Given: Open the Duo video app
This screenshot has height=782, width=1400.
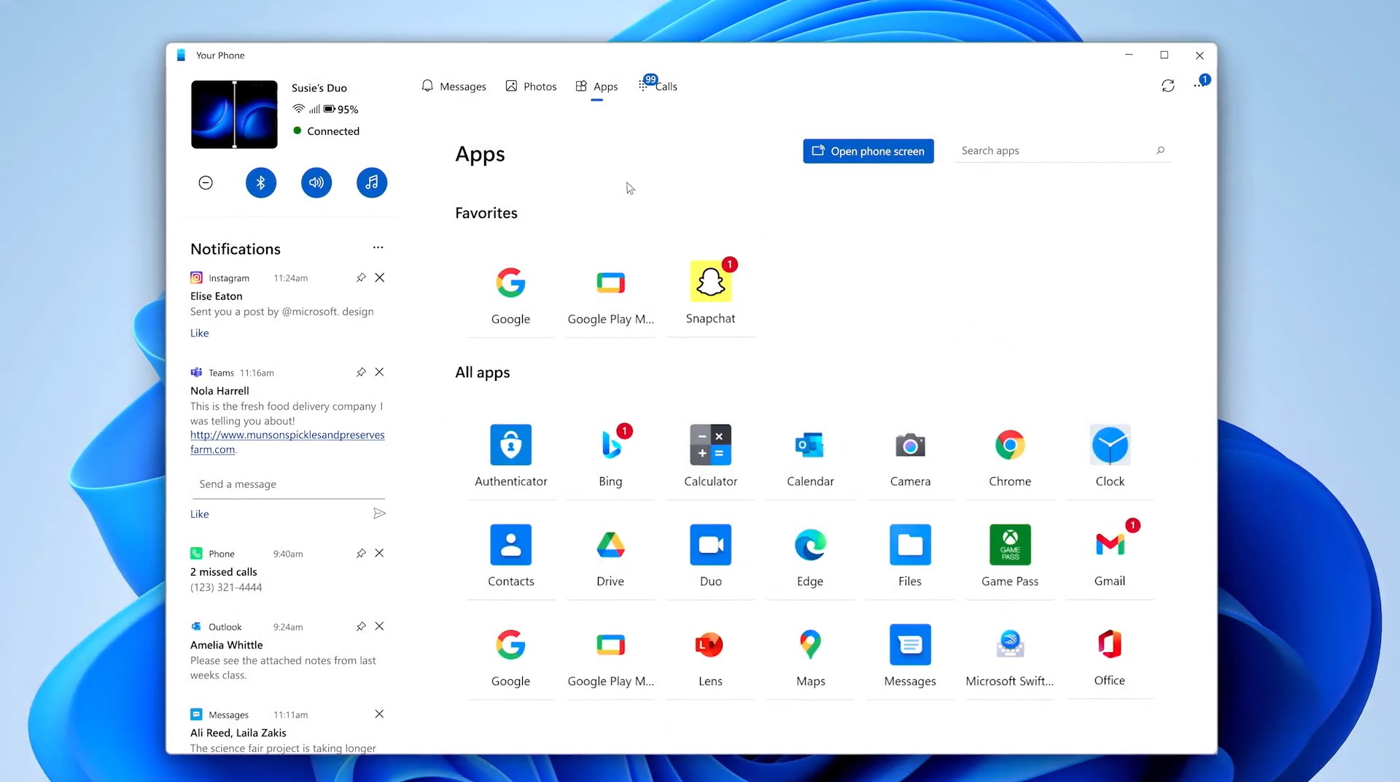Looking at the screenshot, I should pyautogui.click(x=710, y=556).
